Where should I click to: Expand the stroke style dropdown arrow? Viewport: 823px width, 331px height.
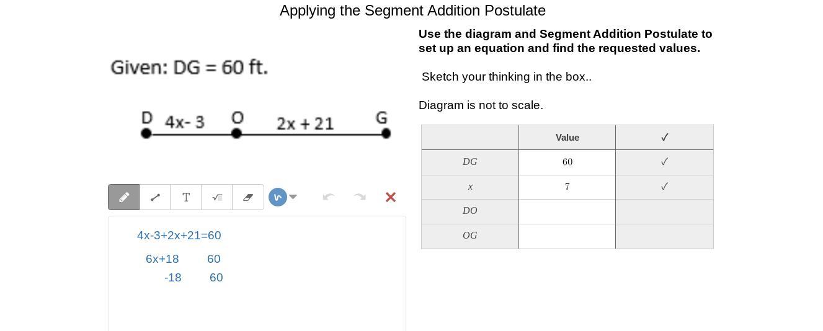[x=293, y=197]
